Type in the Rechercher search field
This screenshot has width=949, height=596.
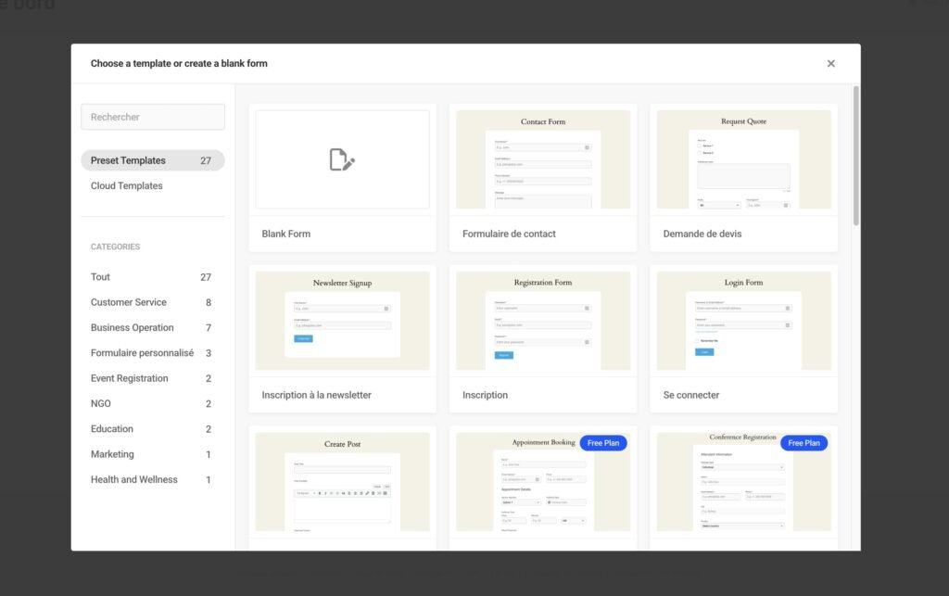(153, 117)
